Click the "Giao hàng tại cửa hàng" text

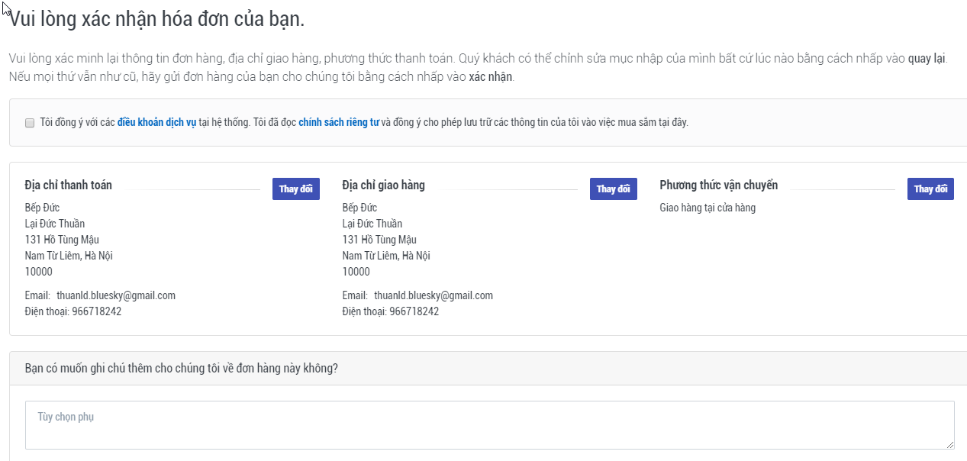(708, 208)
